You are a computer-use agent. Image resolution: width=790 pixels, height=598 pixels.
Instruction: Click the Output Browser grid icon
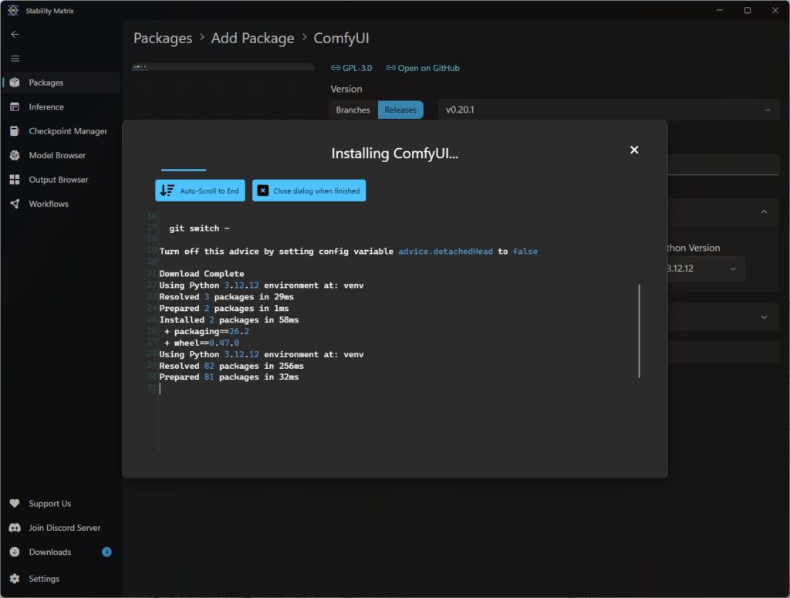(x=15, y=179)
